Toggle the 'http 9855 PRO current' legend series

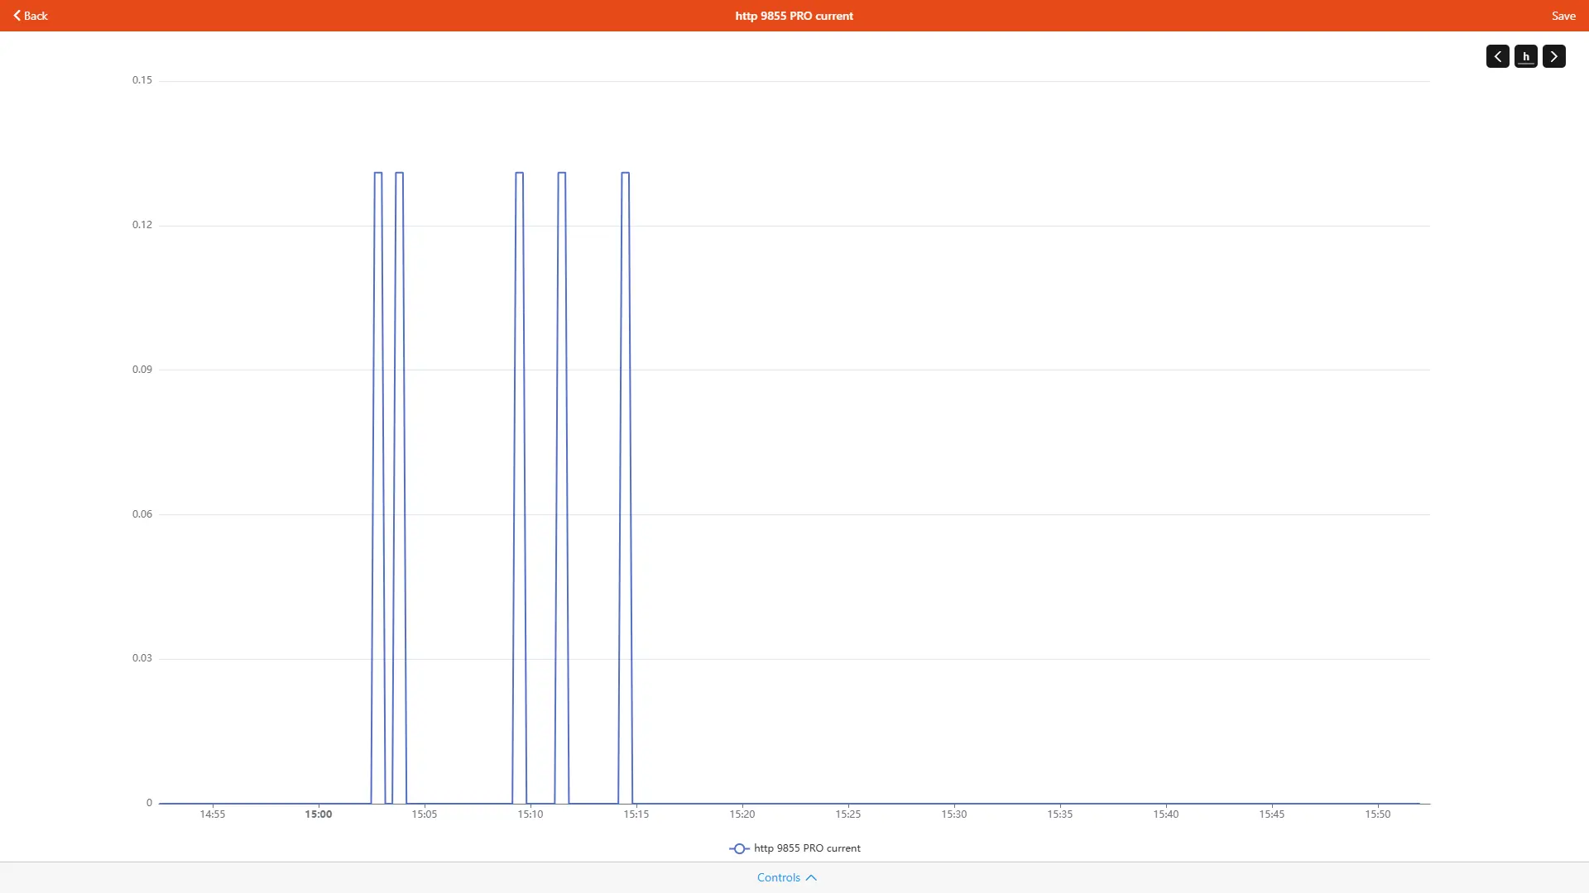(806, 848)
